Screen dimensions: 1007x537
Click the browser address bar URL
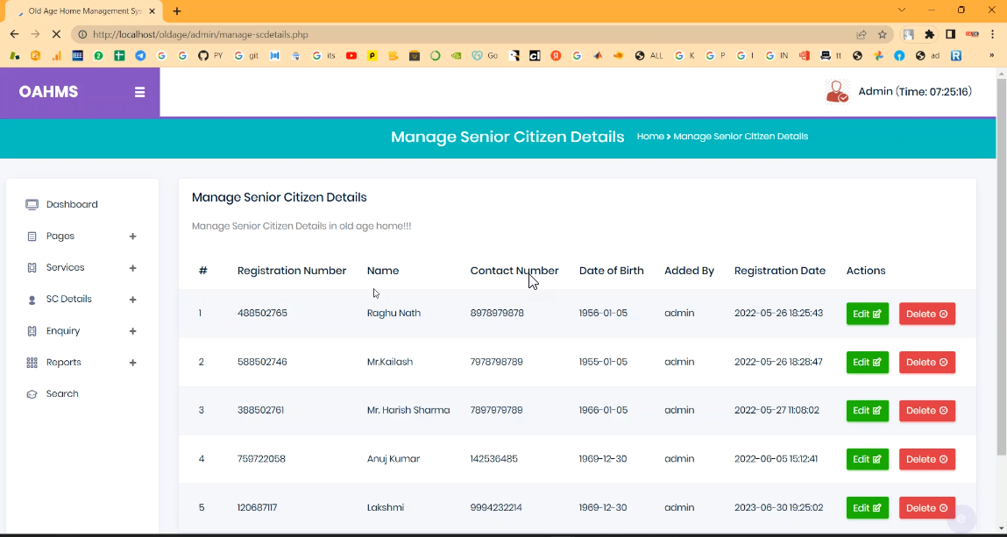point(201,34)
